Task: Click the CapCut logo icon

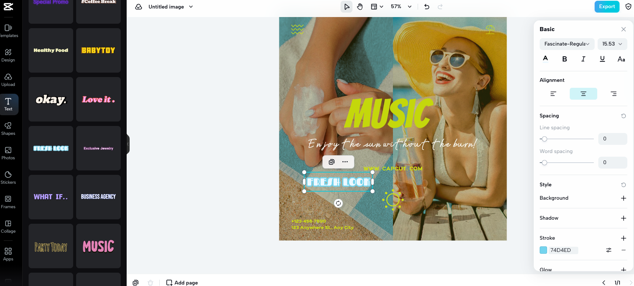Action: (8, 6)
